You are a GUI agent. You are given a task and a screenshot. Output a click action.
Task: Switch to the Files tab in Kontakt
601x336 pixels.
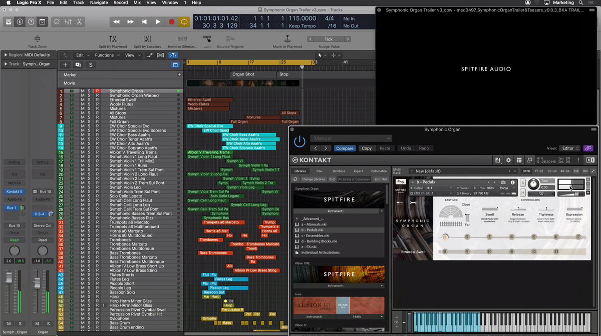[x=320, y=171]
